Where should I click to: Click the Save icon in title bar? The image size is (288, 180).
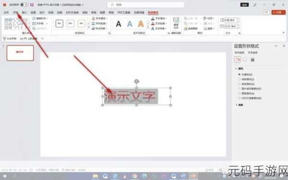(32, 5)
